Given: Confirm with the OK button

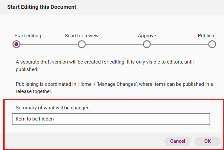Looking at the screenshot, I should 207,141.
